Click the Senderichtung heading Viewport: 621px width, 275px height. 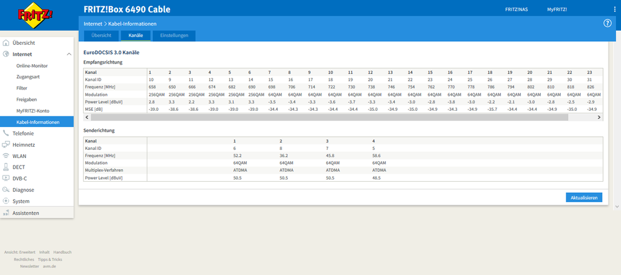[x=99, y=131]
